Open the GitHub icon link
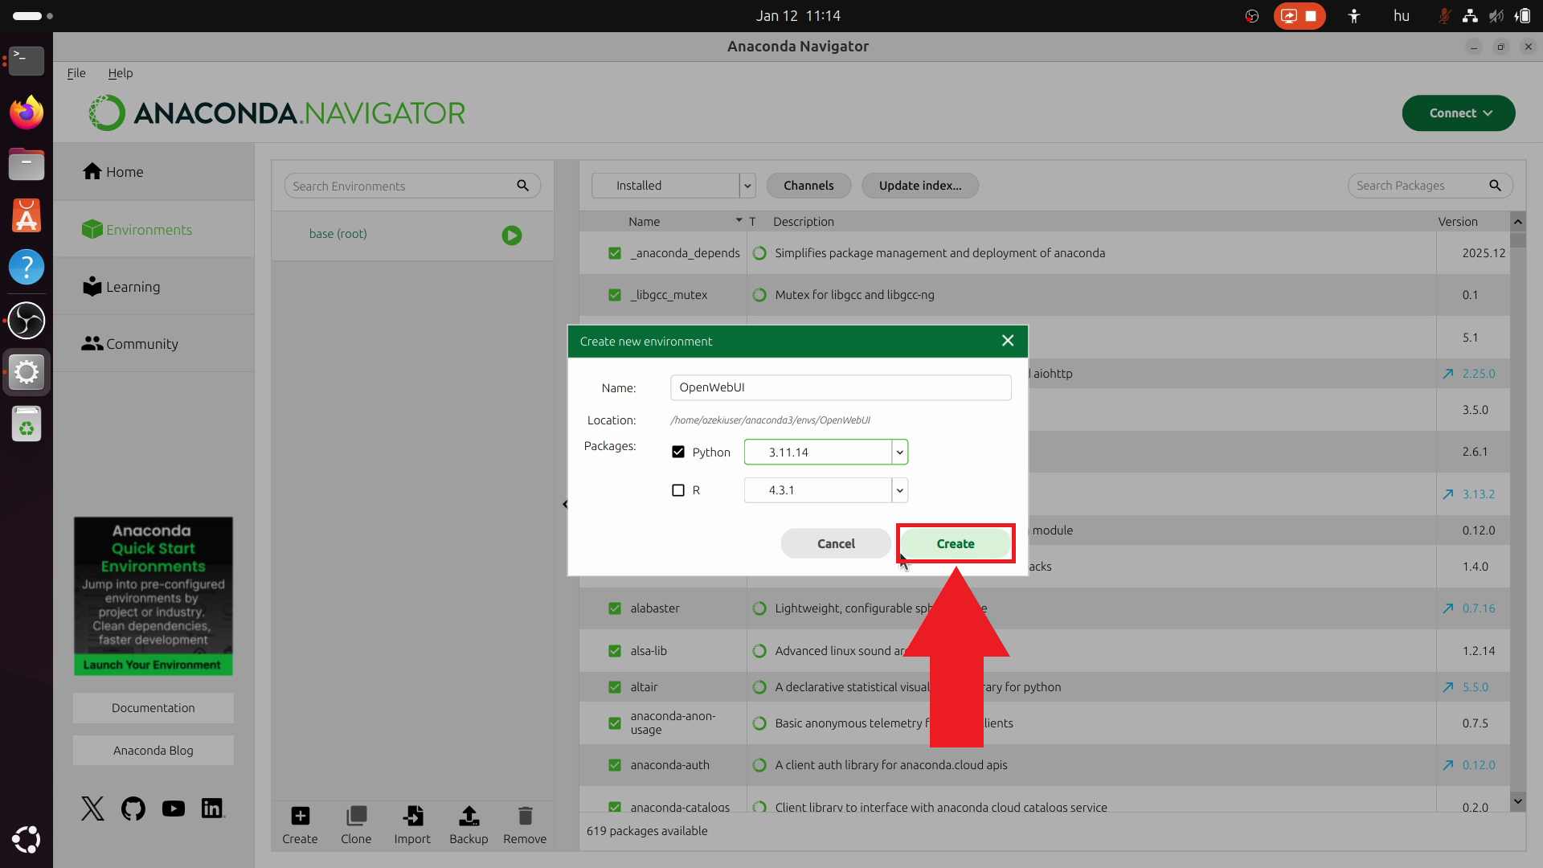 point(133,809)
